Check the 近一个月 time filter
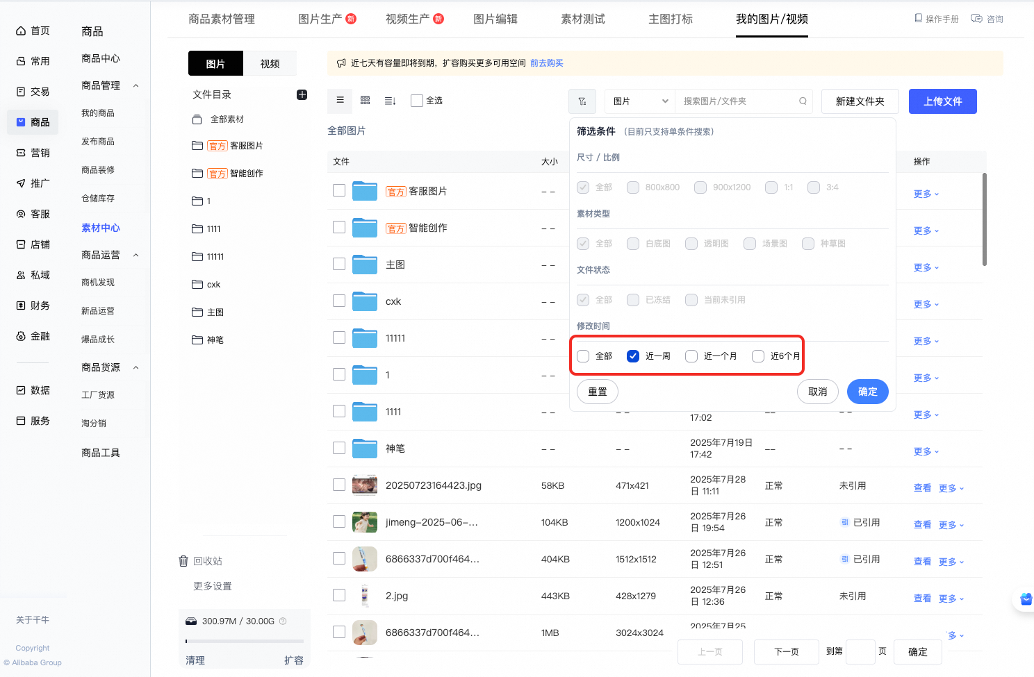This screenshot has width=1034, height=677. click(x=691, y=356)
